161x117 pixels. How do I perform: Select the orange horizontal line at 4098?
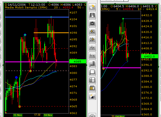tap(51, 33)
